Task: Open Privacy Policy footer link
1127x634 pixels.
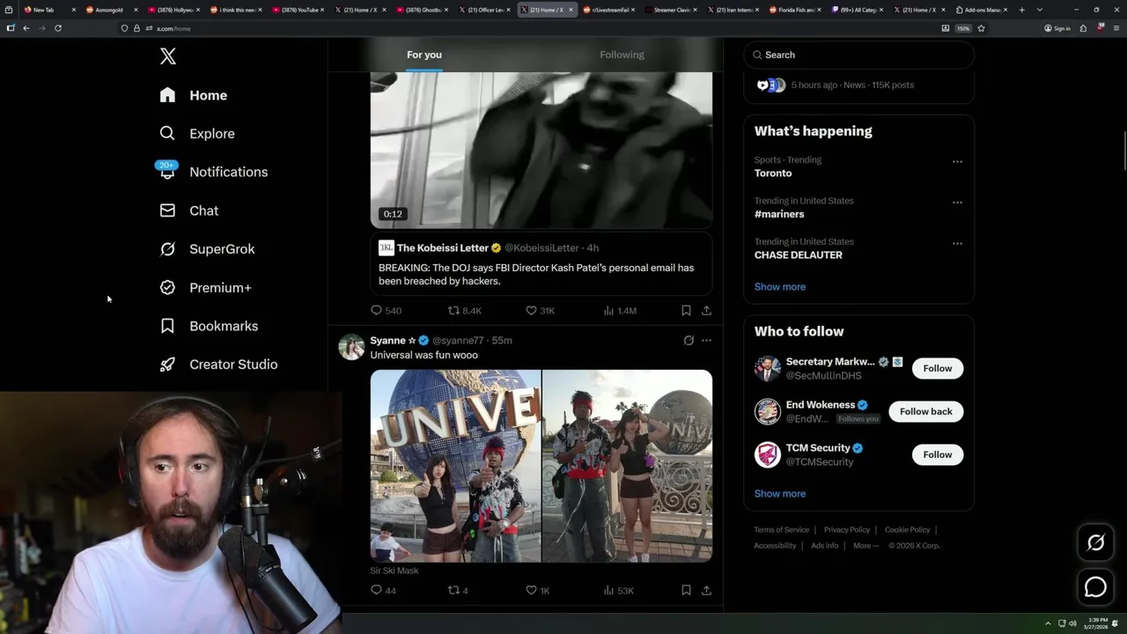Action: click(846, 530)
